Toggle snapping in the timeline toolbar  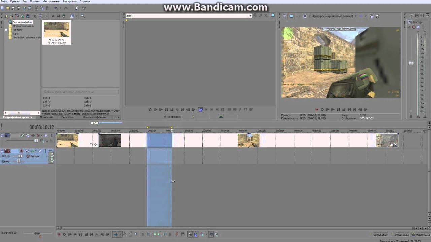[x=190, y=234]
